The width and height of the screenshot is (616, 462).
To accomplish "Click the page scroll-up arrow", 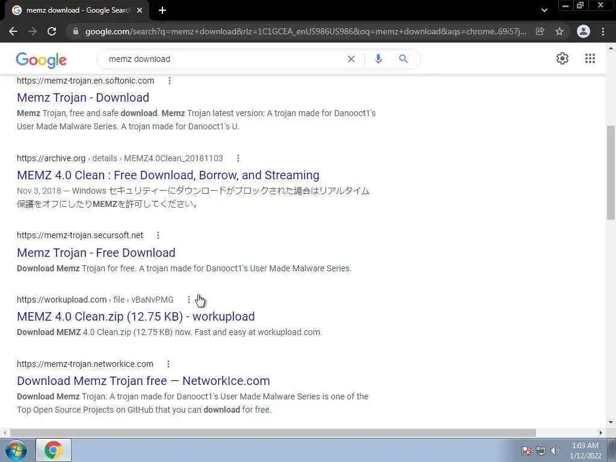I will [x=611, y=49].
